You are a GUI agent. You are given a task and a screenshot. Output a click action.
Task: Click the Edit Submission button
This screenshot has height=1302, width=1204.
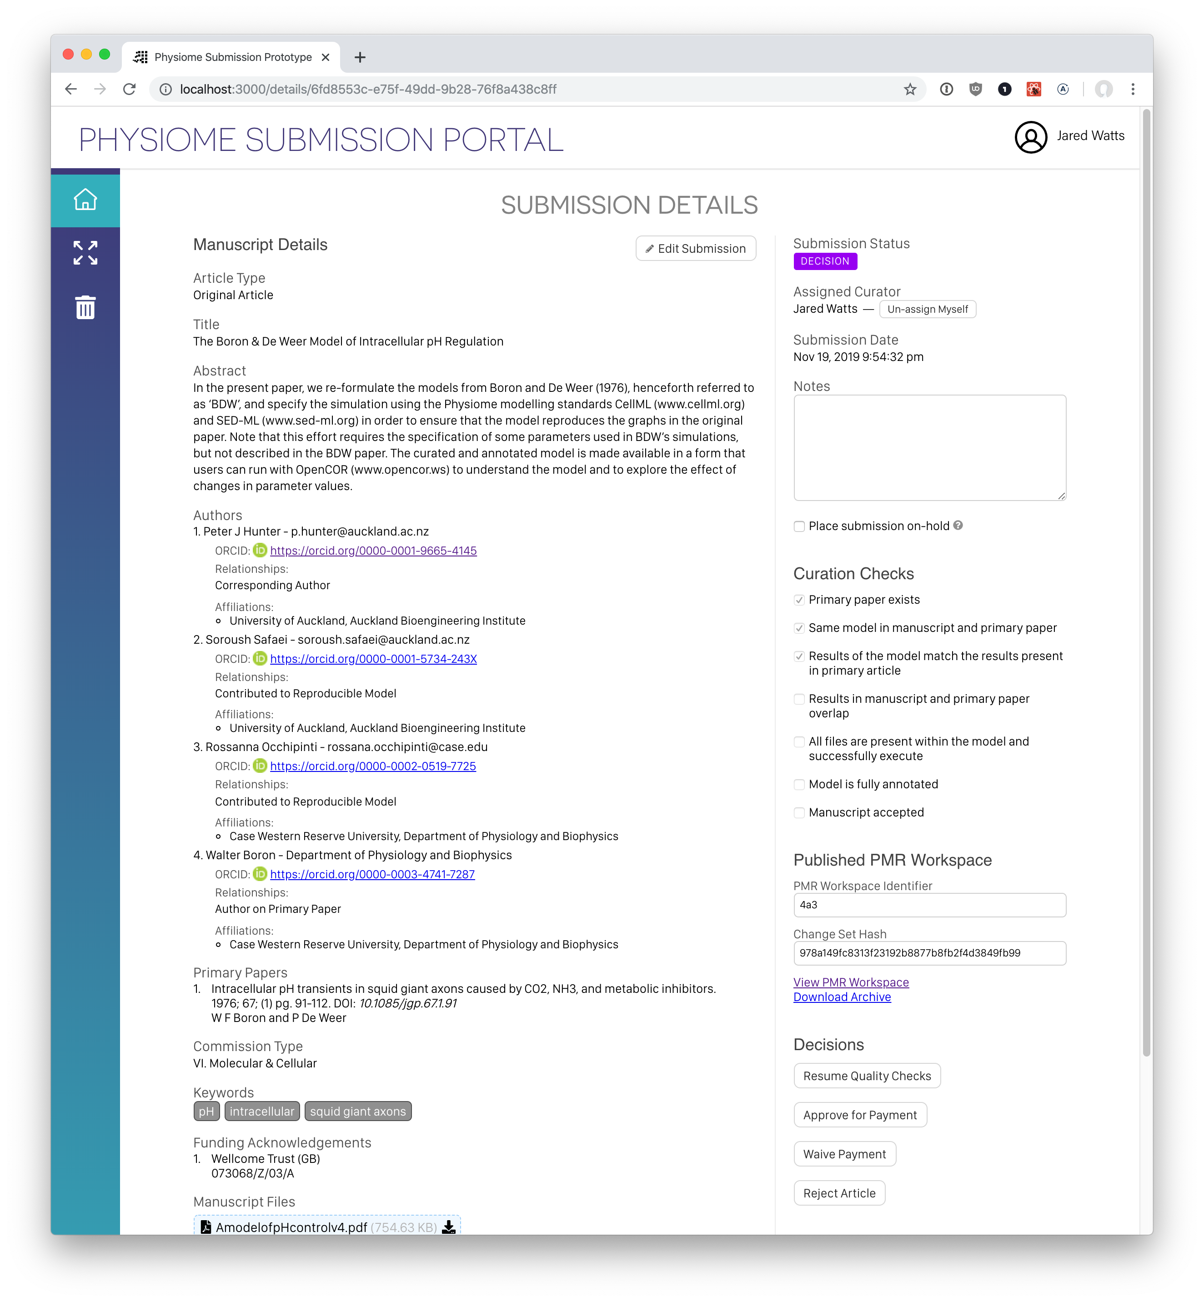(695, 248)
